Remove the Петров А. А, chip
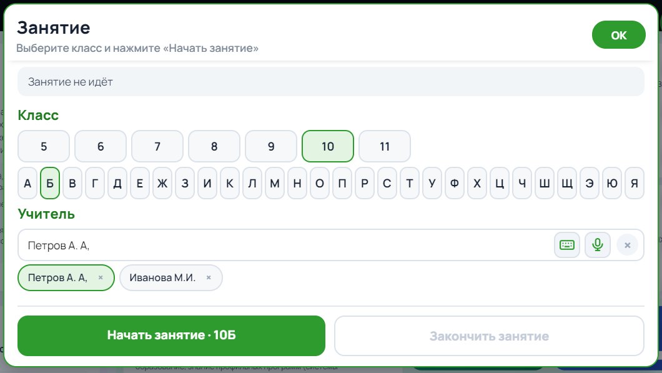This screenshot has width=662, height=373. [101, 277]
